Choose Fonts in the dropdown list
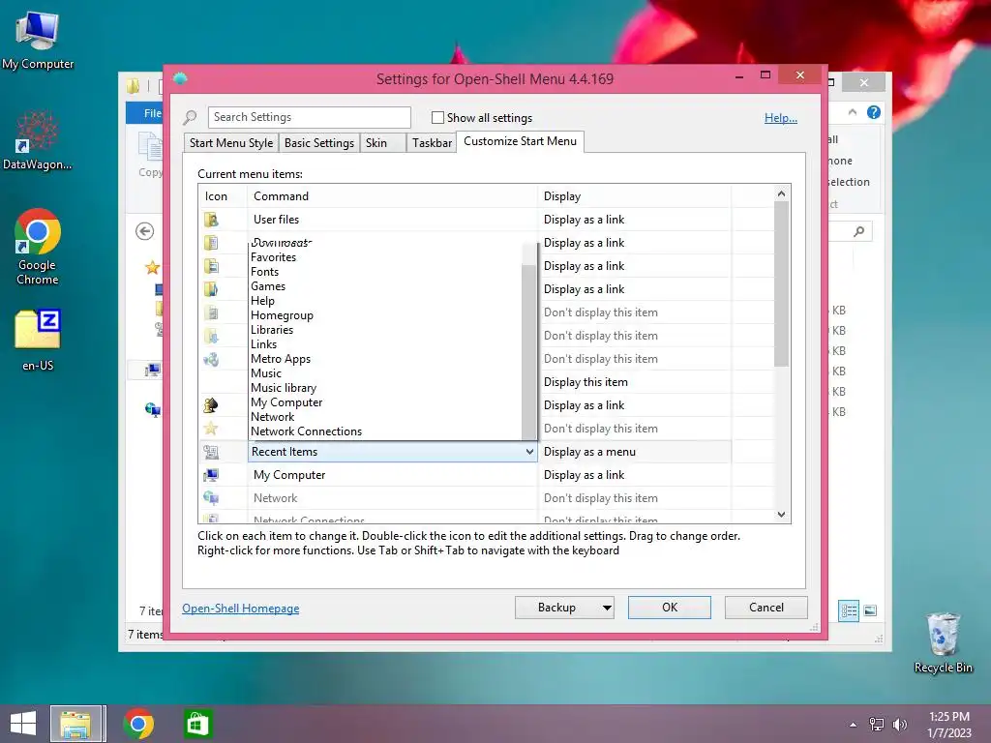The width and height of the screenshot is (991, 743). [264, 272]
